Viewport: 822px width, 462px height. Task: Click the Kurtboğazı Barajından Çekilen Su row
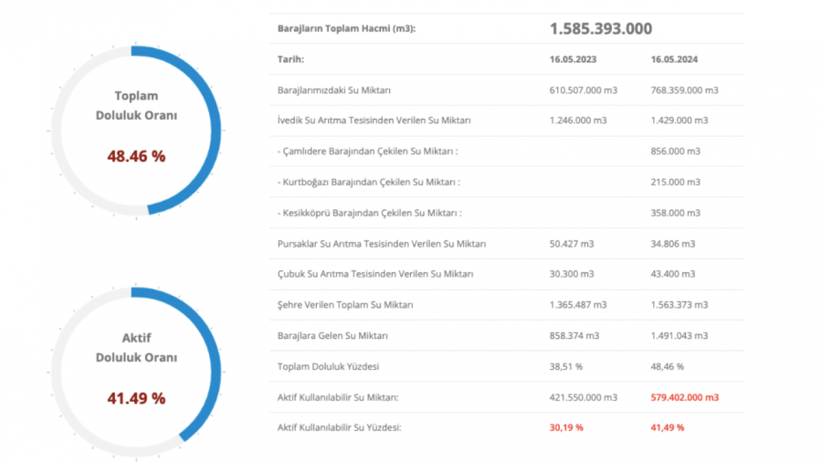point(507,183)
